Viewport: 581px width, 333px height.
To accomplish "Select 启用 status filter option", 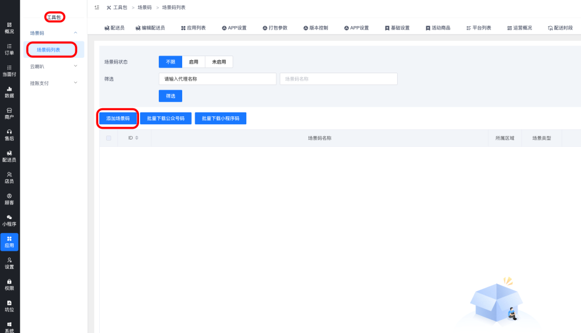I will click(193, 62).
